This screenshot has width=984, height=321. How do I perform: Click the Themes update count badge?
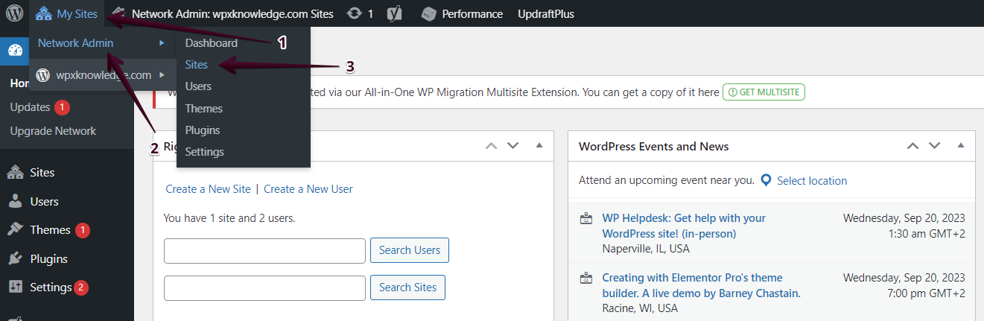pos(83,230)
